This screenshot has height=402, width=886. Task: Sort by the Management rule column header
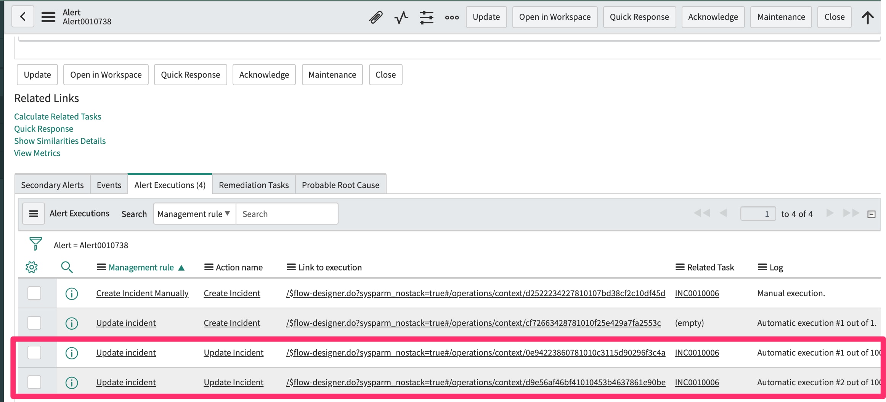[141, 268]
